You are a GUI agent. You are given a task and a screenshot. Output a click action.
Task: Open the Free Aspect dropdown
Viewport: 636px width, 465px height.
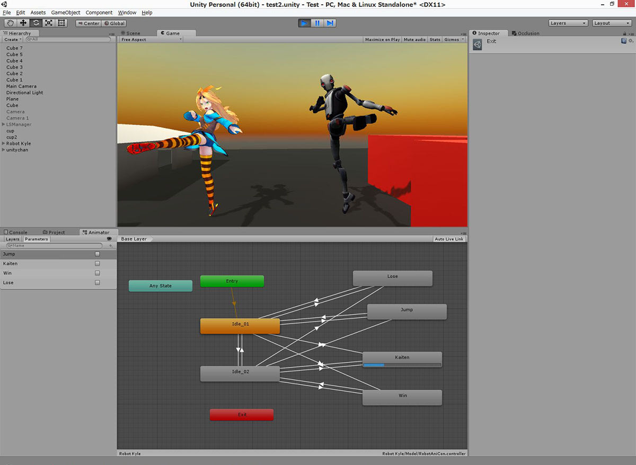pos(151,40)
